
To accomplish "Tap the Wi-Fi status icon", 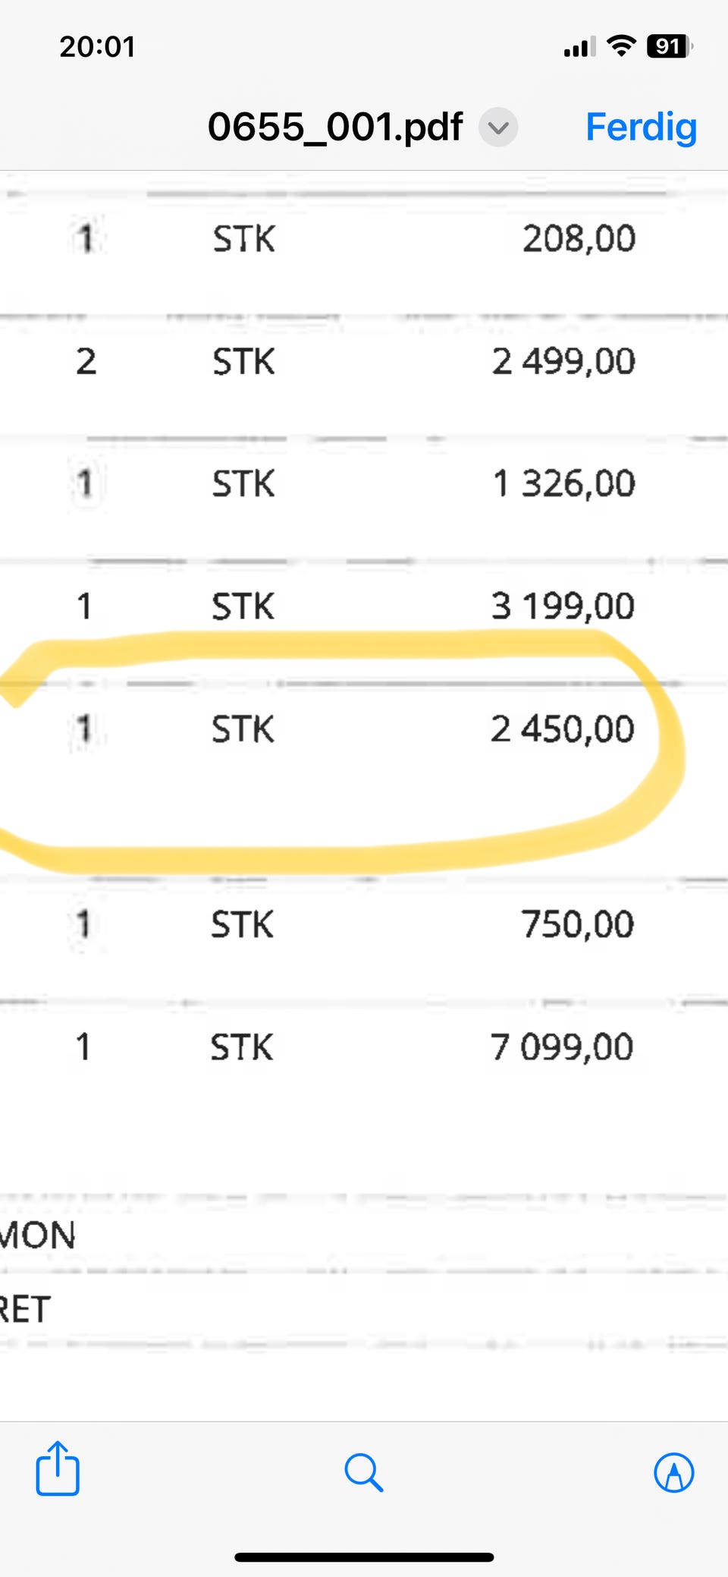I will click(x=622, y=46).
